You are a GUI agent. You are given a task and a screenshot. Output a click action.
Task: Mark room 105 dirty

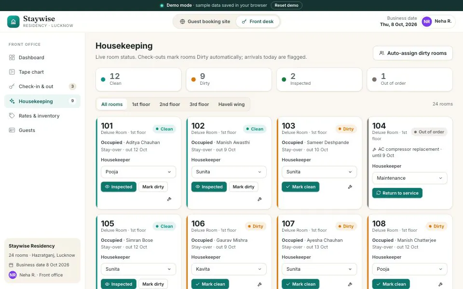point(153,284)
